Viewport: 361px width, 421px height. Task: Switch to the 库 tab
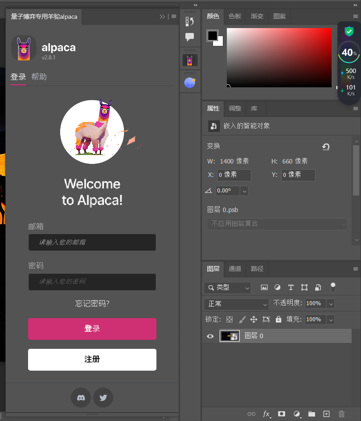click(254, 108)
